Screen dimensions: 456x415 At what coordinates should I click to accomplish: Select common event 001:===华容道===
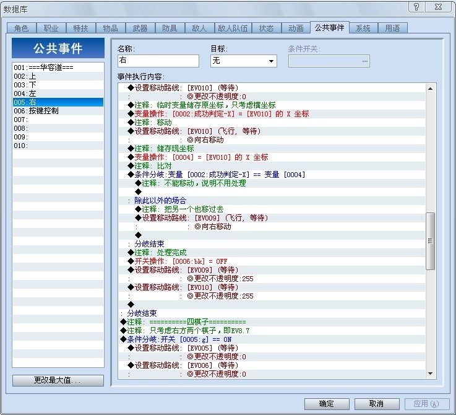tap(58, 68)
